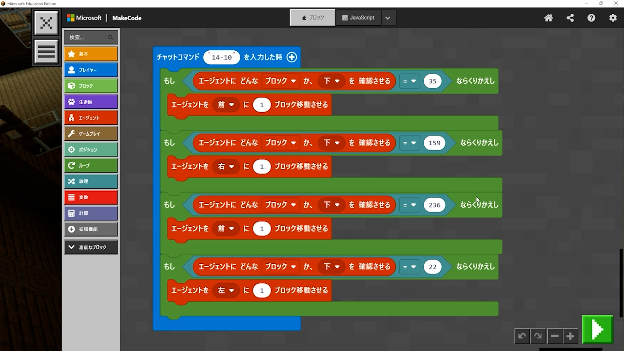Open the Settings gear icon
Viewport: 624px width, 351px height.
[x=613, y=18]
